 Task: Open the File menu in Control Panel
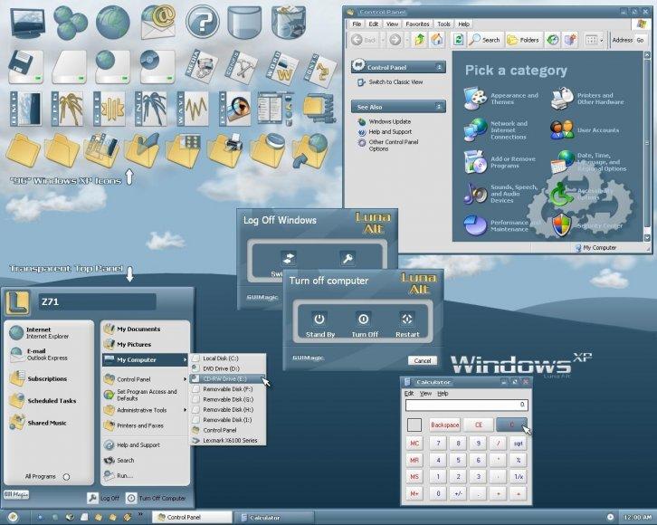tap(357, 24)
